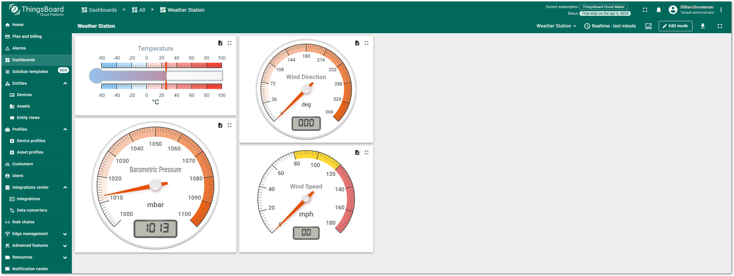Image resolution: width=734 pixels, height=276 pixels.
Task: Click the dashboard download icon
Action: (x=703, y=26)
